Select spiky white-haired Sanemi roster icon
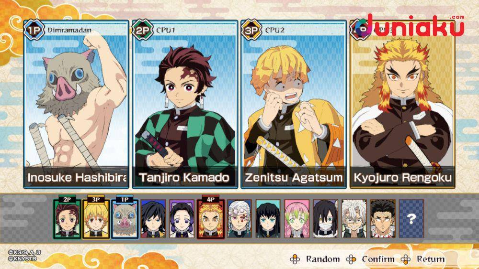The image size is (479, 269). [354, 219]
